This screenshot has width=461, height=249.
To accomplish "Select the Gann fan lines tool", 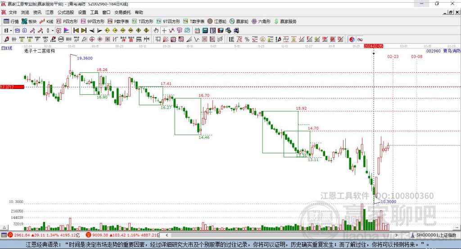I will [x=166, y=40].
